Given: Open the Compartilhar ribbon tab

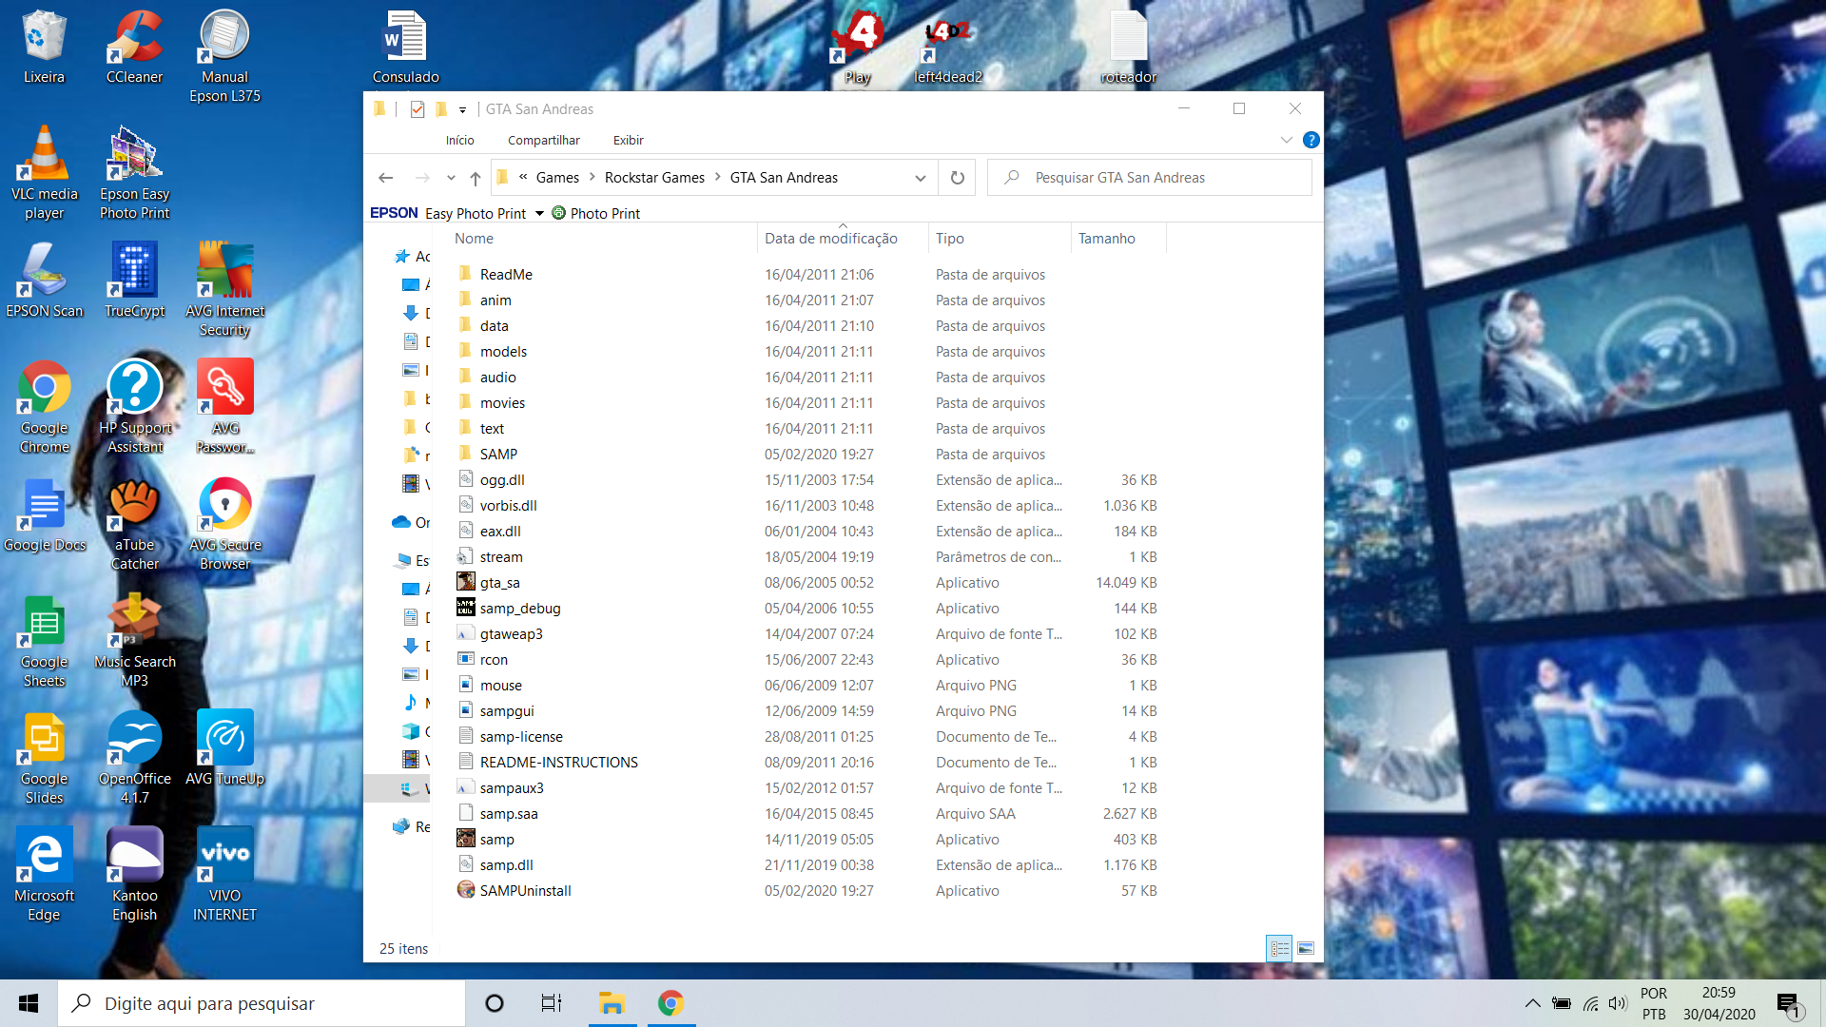Looking at the screenshot, I should pyautogui.click(x=543, y=140).
